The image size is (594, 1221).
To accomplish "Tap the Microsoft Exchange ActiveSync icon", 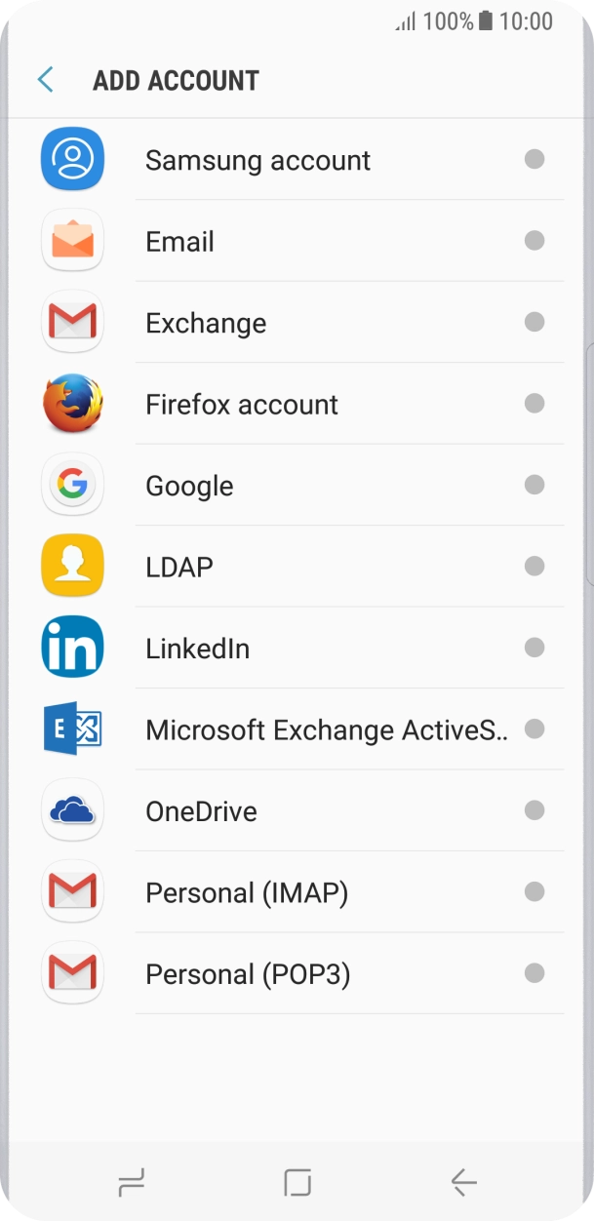I will pyautogui.click(x=72, y=729).
